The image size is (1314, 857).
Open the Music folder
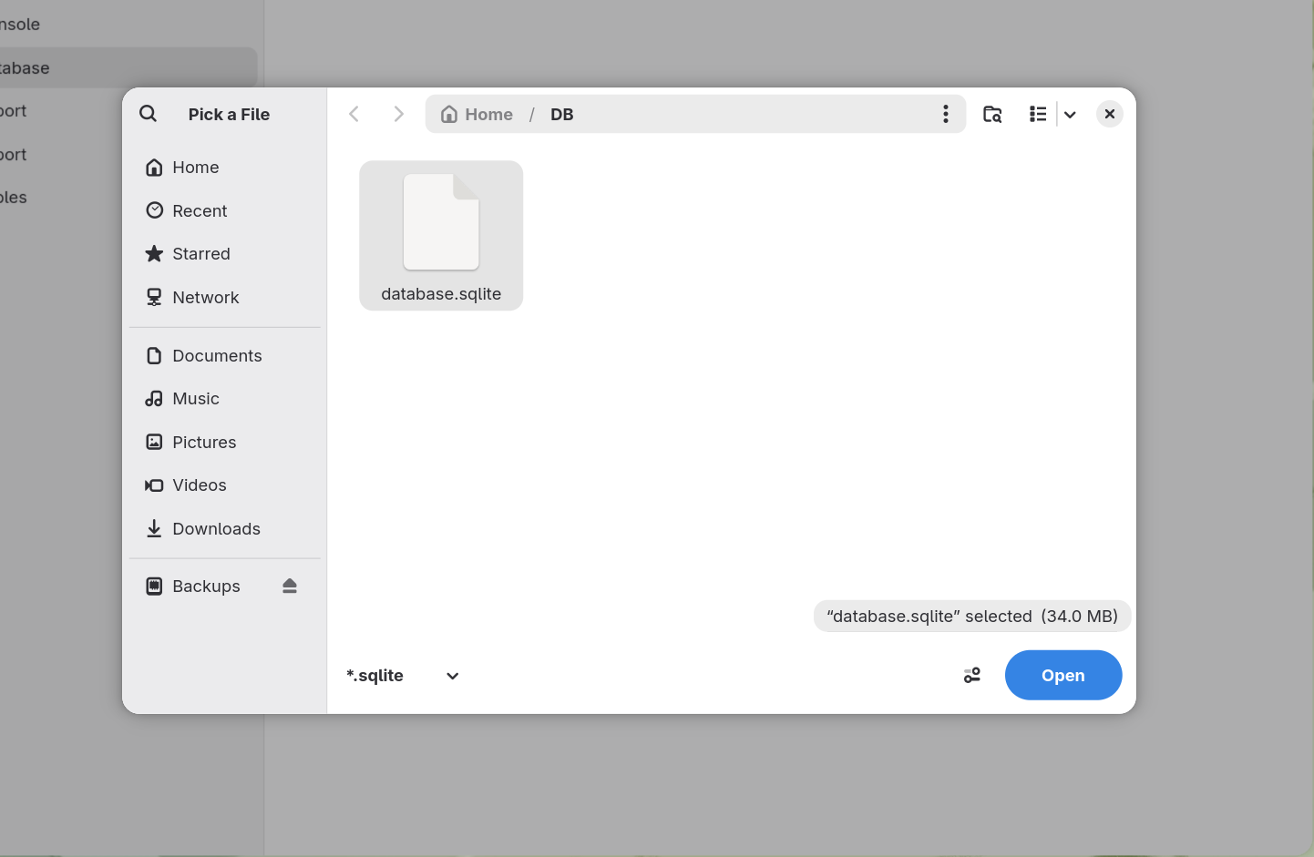tap(224, 399)
